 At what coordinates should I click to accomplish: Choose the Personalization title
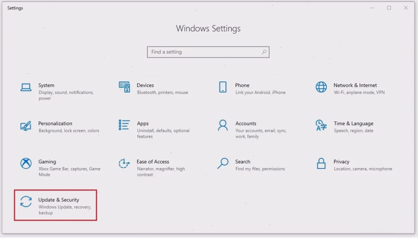click(55, 124)
